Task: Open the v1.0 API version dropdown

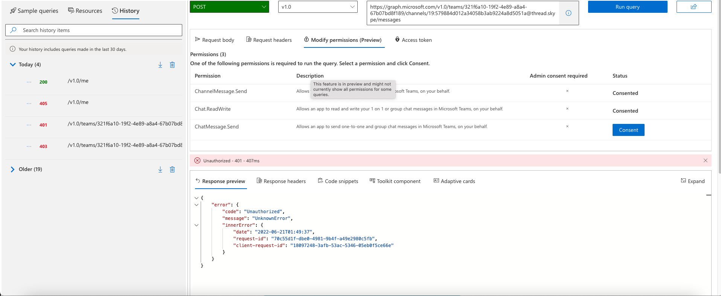Action: pyautogui.click(x=318, y=7)
